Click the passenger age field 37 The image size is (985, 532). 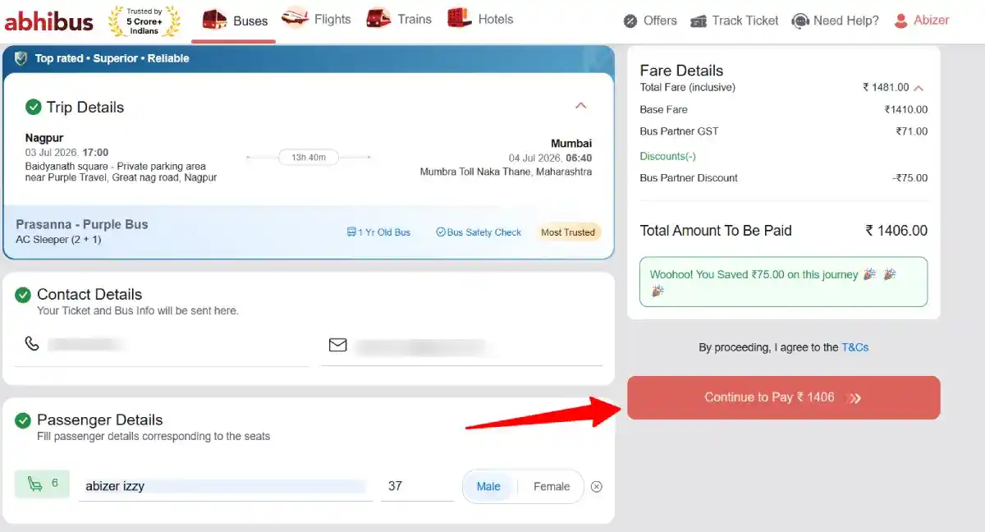pyautogui.click(x=417, y=486)
